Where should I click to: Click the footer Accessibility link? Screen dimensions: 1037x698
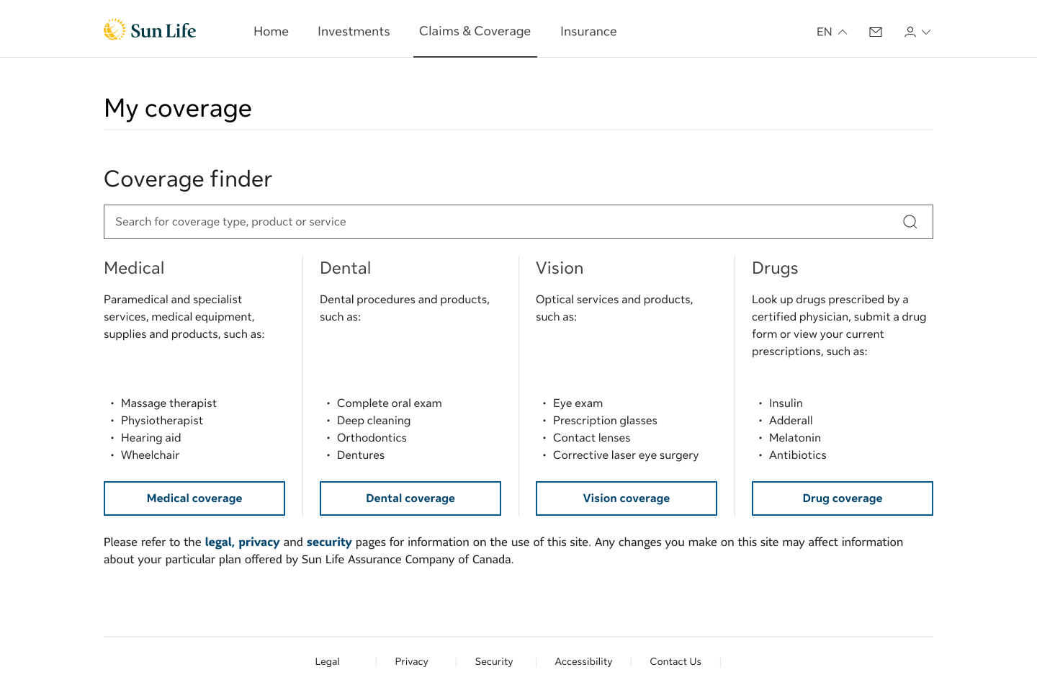pyautogui.click(x=583, y=662)
